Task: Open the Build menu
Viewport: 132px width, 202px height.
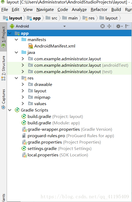Action: point(116,10)
